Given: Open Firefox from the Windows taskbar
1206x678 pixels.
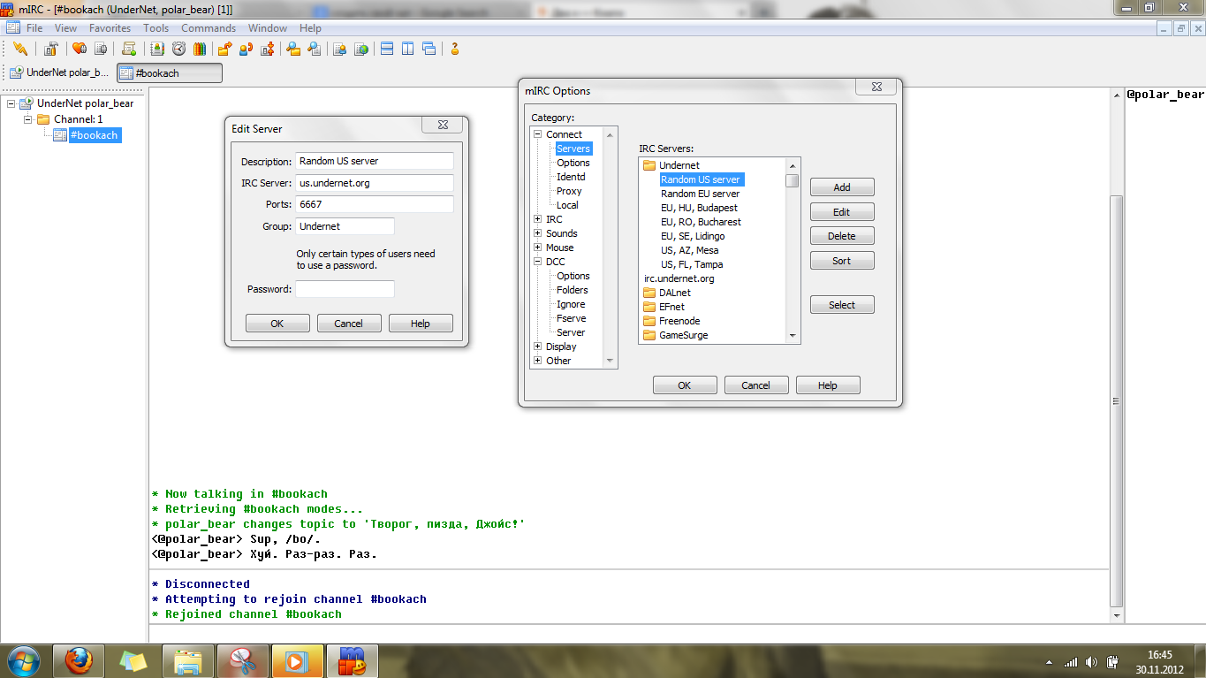Looking at the screenshot, I should pos(79,660).
